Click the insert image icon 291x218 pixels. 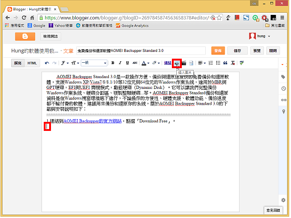pos(177,63)
